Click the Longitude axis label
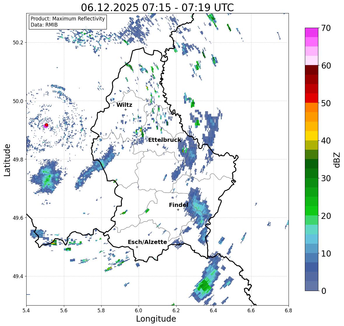Screen dimensions: 344x326 click(156, 318)
